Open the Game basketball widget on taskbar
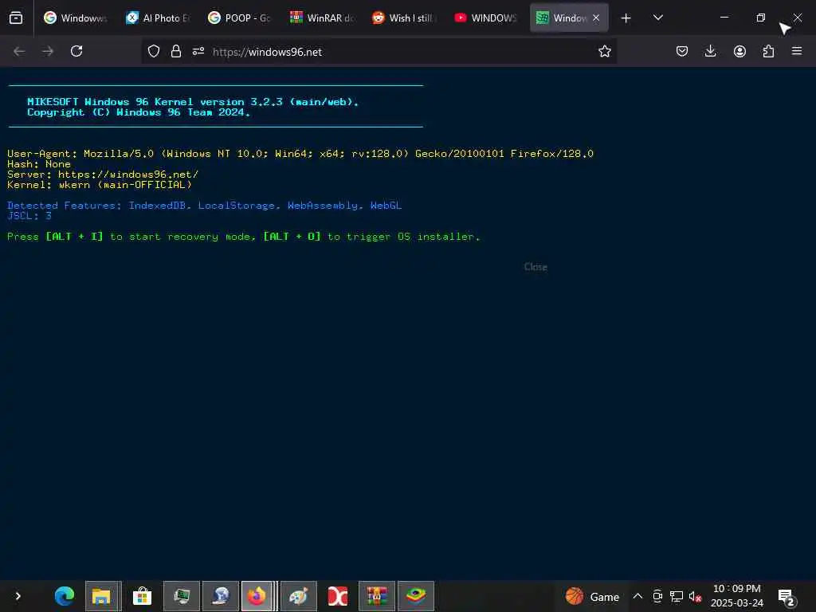The height and width of the screenshot is (612, 816). click(x=592, y=596)
